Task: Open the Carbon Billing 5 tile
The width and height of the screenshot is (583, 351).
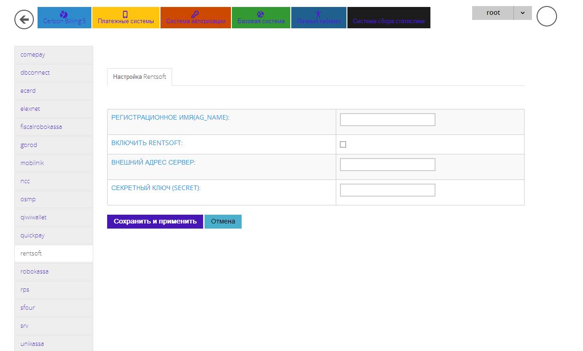Action: tap(64, 18)
